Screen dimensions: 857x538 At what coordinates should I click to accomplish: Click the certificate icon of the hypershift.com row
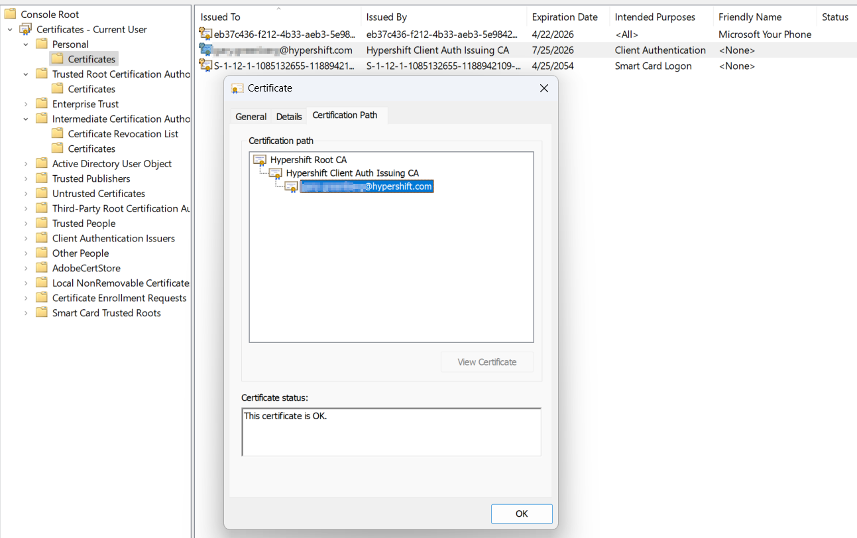tap(205, 50)
